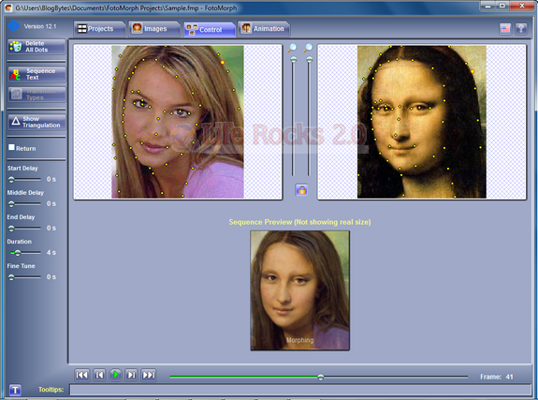Click the left image zoom magnifier icon
The width and height of the screenshot is (538, 400).
[x=292, y=48]
